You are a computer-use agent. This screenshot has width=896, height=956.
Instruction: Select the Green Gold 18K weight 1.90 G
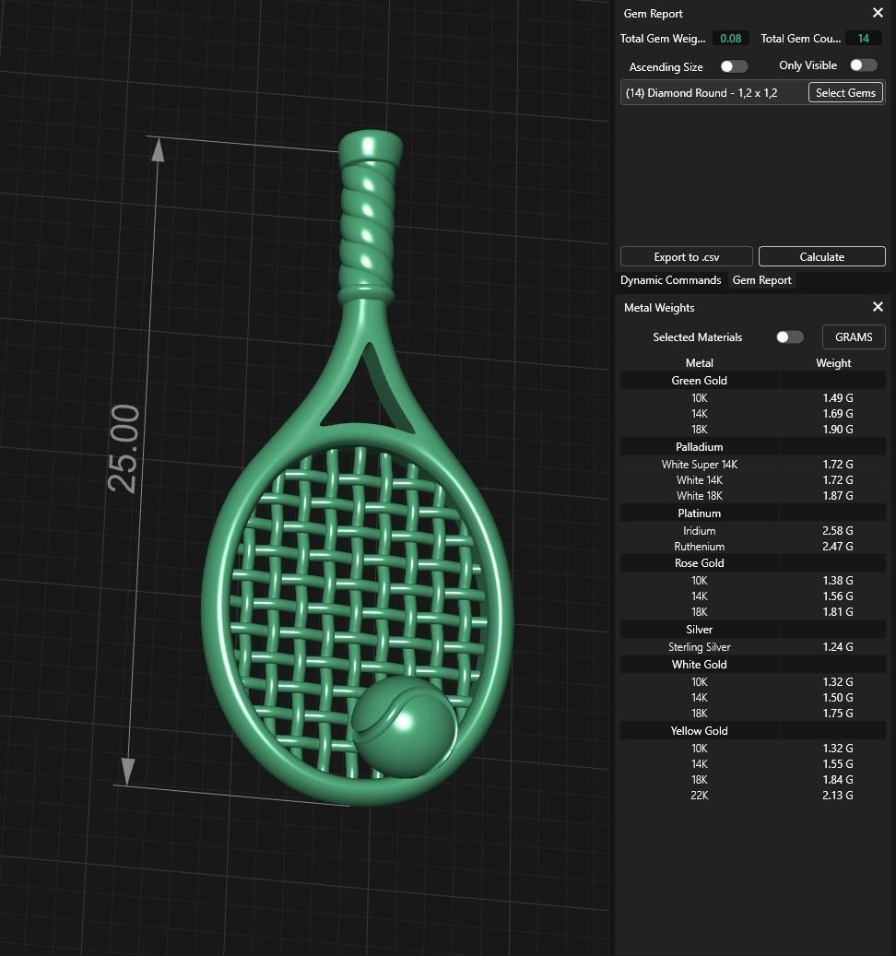click(x=838, y=430)
